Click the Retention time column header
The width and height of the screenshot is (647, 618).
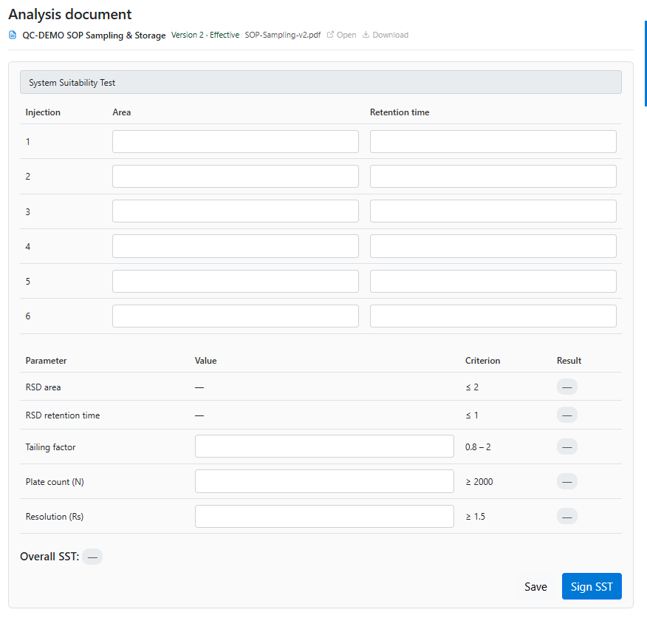click(400, 112)
